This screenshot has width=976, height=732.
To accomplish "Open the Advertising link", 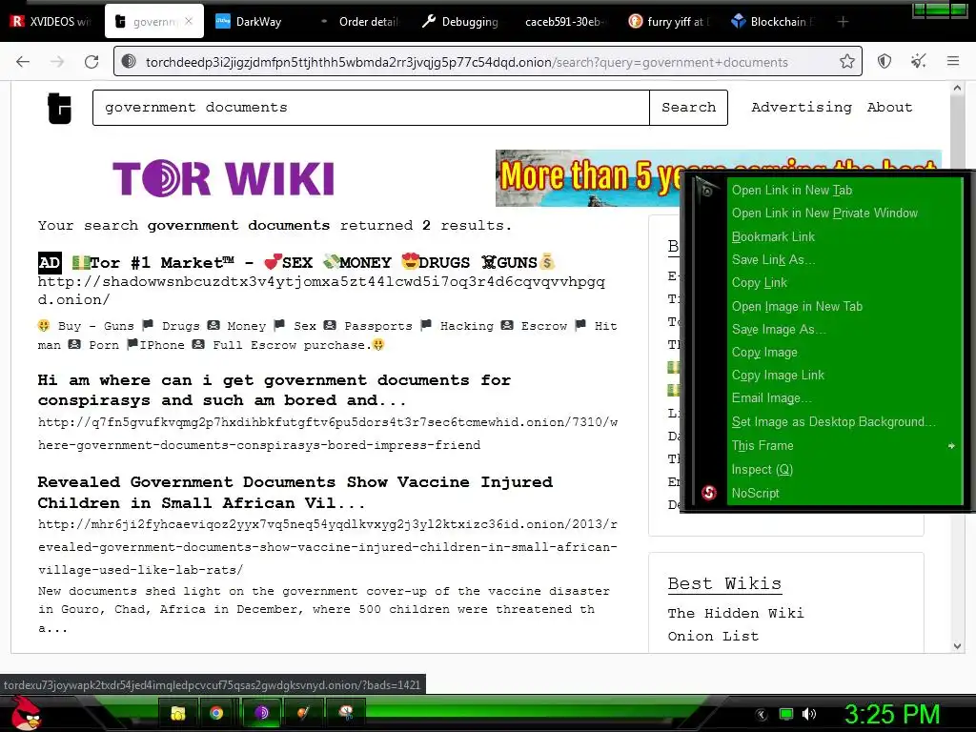I will (x=801, y=107).
